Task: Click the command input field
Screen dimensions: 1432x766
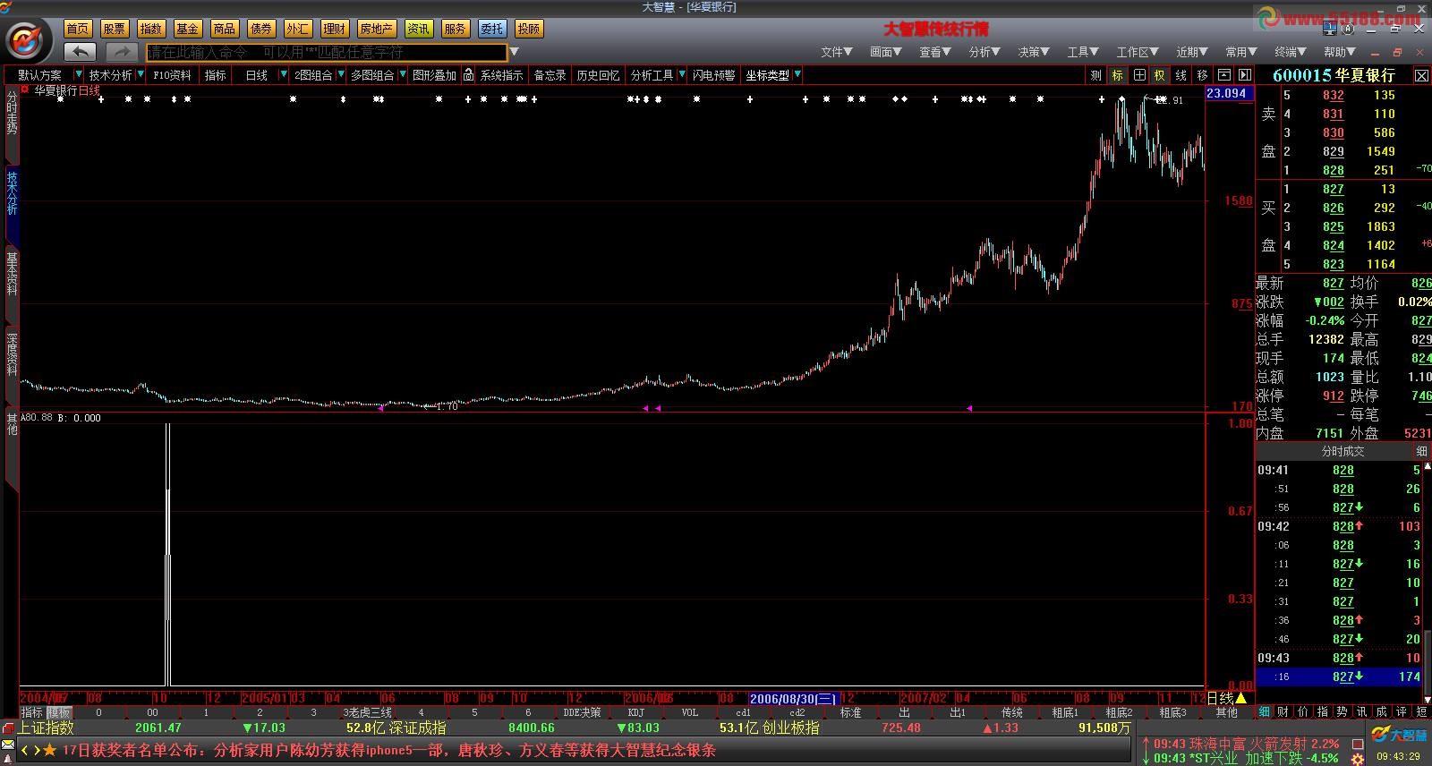Action: [327, 52]
